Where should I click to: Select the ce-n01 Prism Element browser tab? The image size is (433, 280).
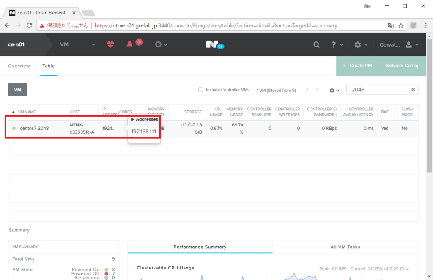click(41, 13)
